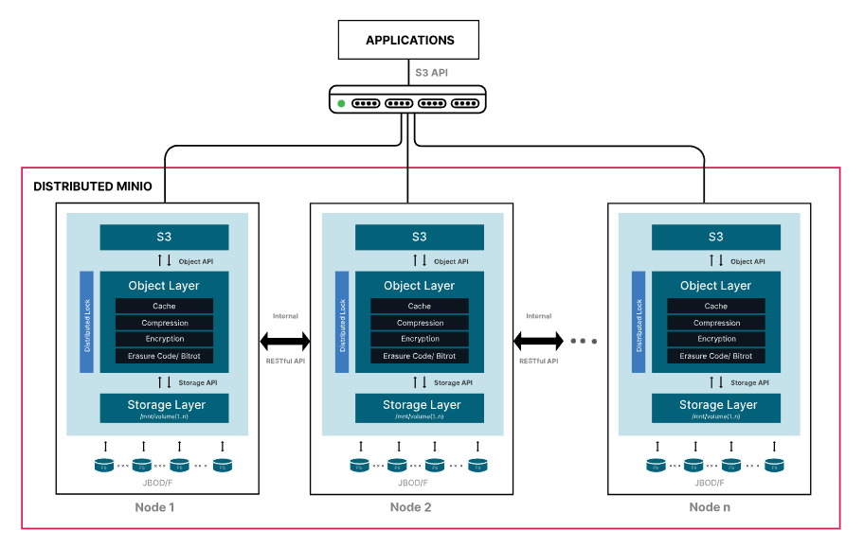Click the 'S3 API' label
864x548 pixels.
431,73
